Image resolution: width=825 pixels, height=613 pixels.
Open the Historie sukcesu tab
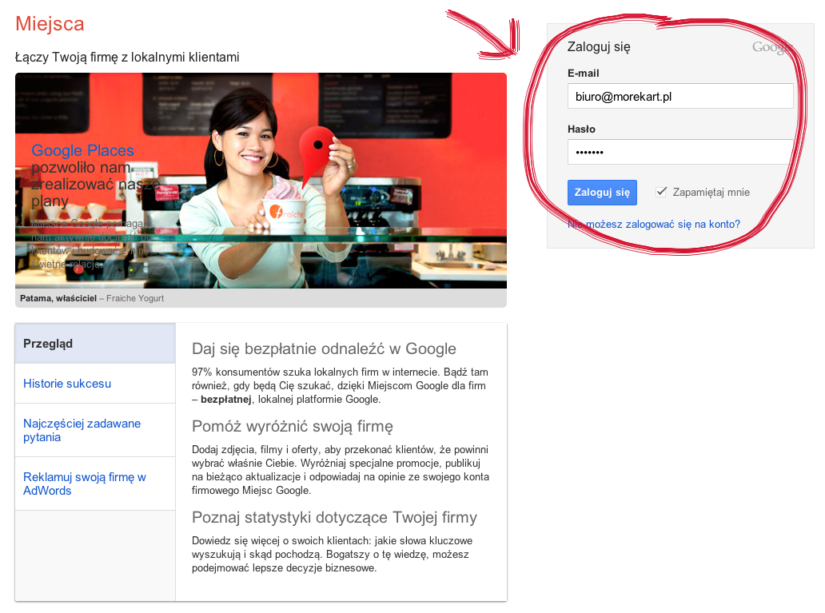[95, 384]
